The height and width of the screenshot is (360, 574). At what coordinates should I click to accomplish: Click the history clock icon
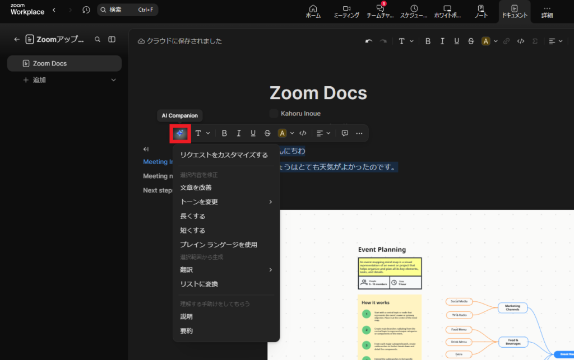tap(86, 10)
